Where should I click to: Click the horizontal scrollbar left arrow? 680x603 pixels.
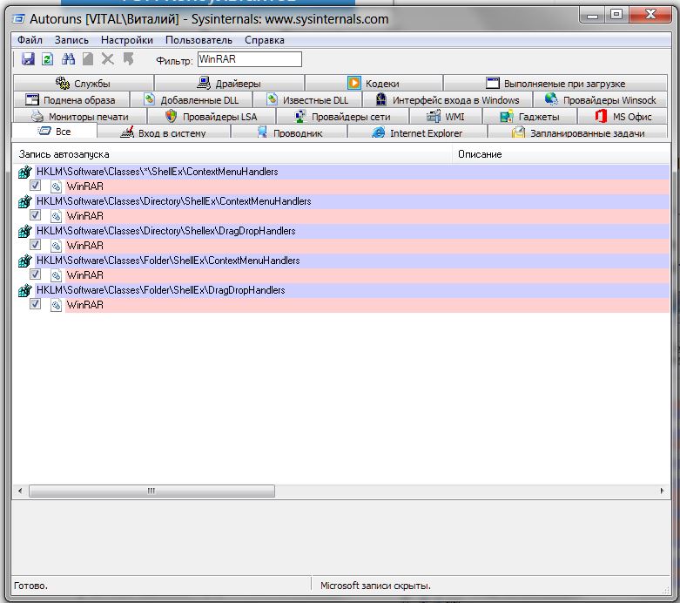point(19,491)
